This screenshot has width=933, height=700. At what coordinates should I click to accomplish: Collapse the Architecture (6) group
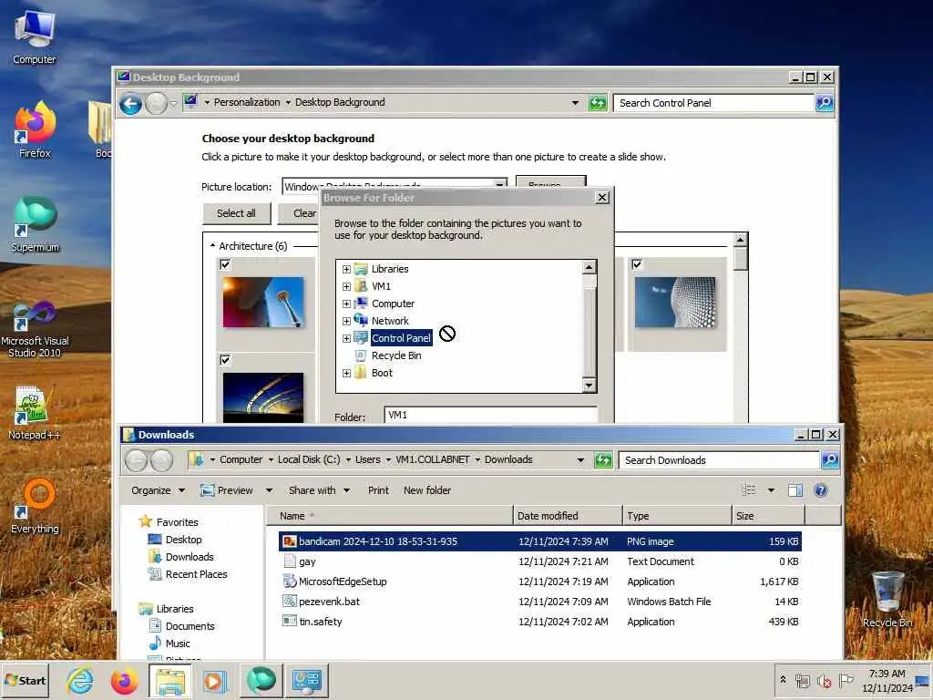coord(213,246)
